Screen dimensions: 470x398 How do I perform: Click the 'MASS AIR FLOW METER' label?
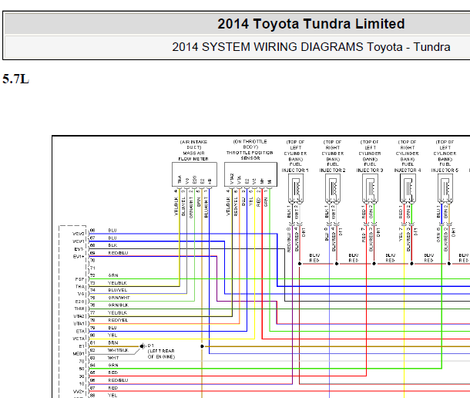click(x=193, y=156)
